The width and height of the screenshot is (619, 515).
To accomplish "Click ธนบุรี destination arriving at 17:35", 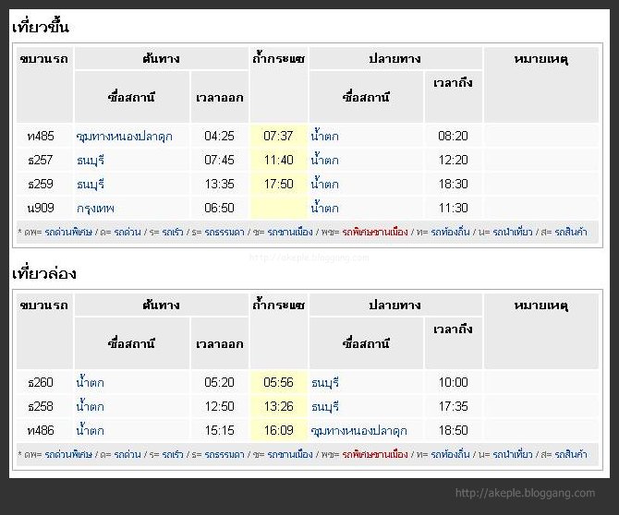I will tap(325, 407).
